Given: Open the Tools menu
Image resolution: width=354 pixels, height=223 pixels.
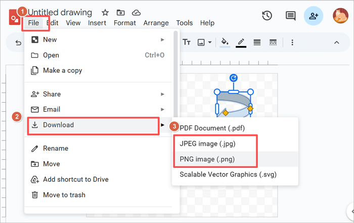Looking at the screenshot, I should click(x=185, y=23).
